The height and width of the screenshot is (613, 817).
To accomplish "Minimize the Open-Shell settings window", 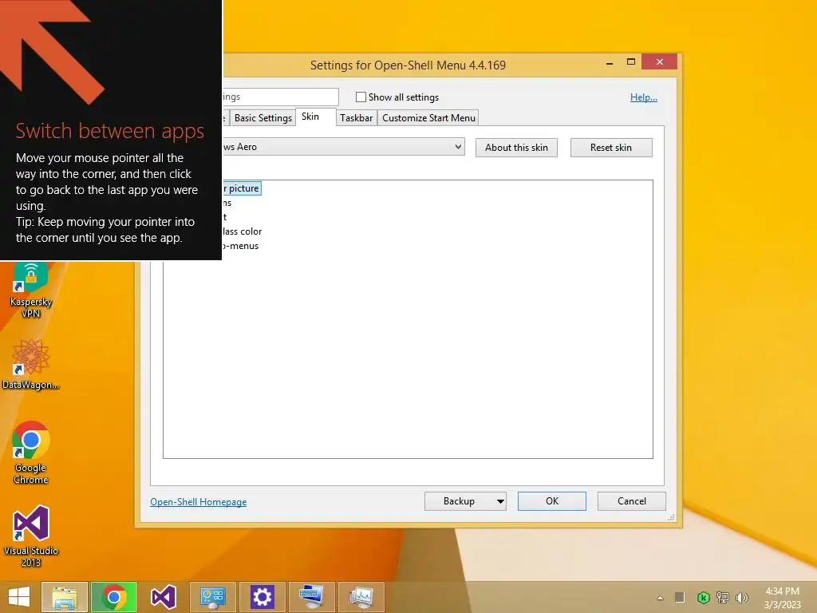I will click(x=610, y=62).
